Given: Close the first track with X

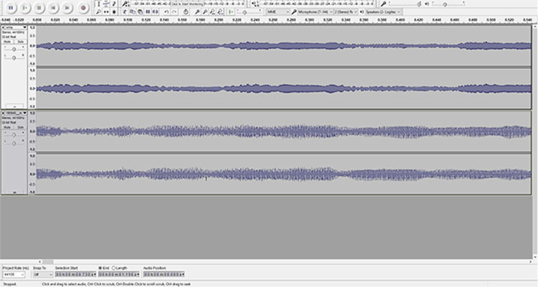Looking at the screenshot, I should [x=3, y=27].
